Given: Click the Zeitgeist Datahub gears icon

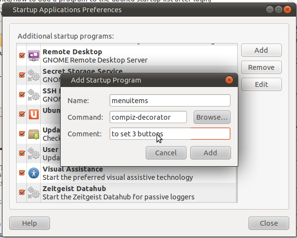Looking at the screenshot, I should (34, 193).
